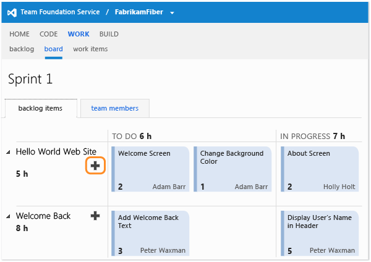Click the IN PROGRESS column header
Viewport: 371px width, 262px height.
click(312, 136)
